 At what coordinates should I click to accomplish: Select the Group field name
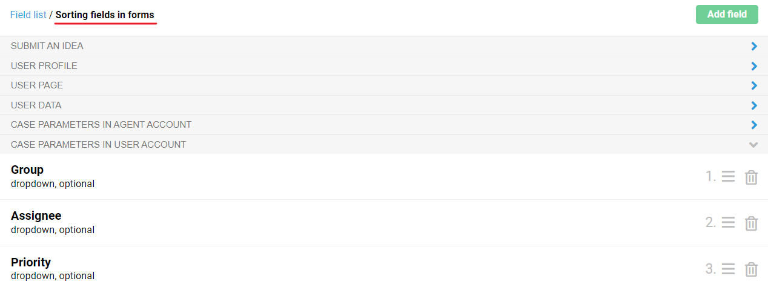tap(27, 170)
